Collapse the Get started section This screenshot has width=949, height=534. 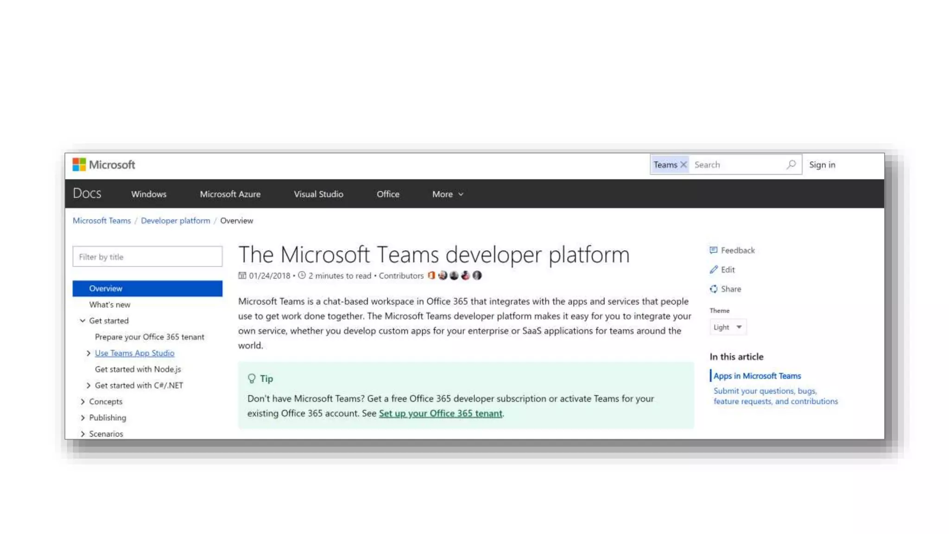point(82,321)
